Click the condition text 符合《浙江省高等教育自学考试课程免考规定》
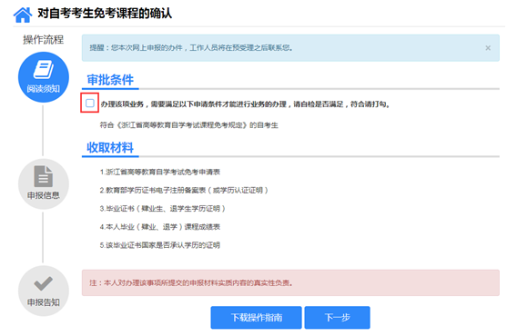The image size is (507, 336). click(188, 125)
